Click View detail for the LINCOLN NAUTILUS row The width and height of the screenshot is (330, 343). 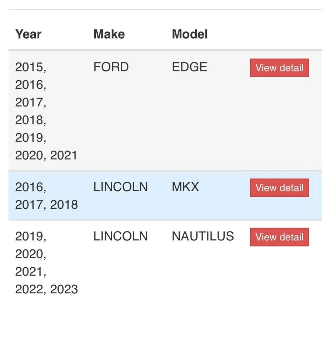point(279,237)
